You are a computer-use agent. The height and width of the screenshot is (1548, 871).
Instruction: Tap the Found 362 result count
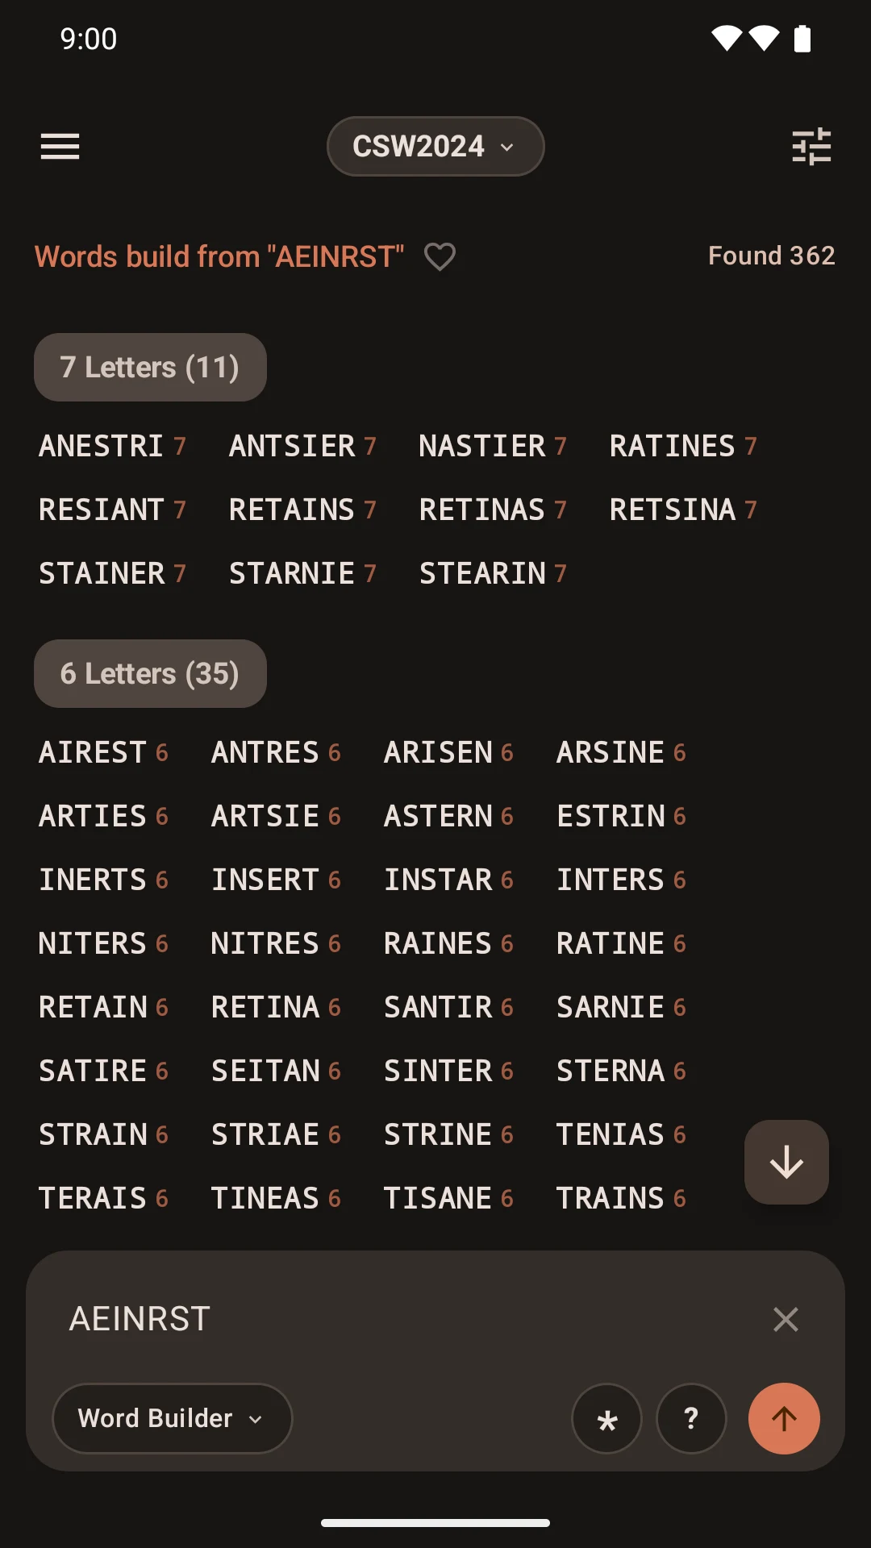coord(771,256)
